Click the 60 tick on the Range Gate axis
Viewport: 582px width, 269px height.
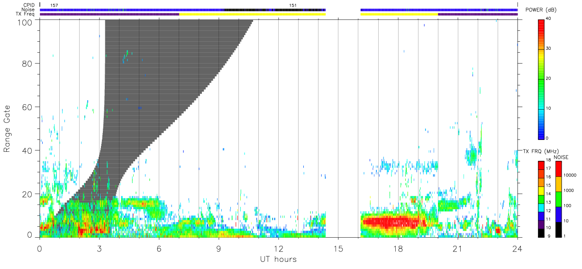(x=27, y=107)
